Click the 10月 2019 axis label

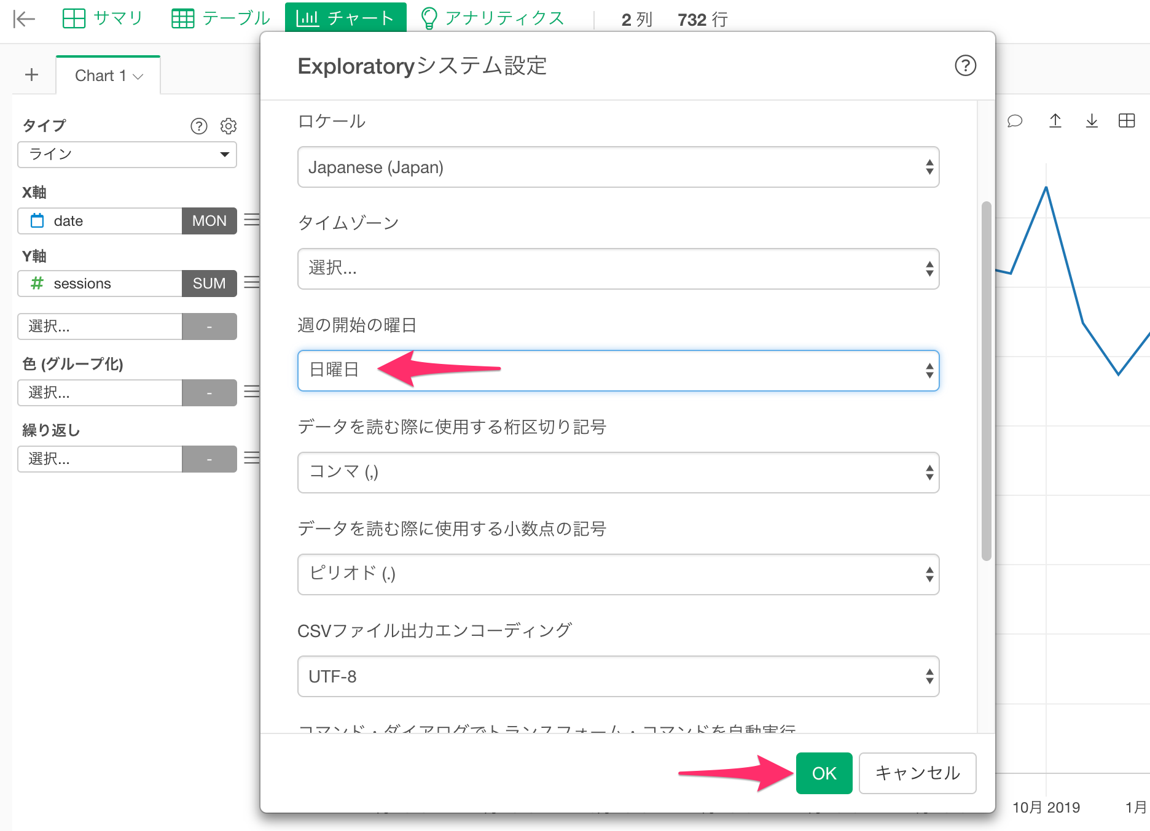pos(1046,808)
